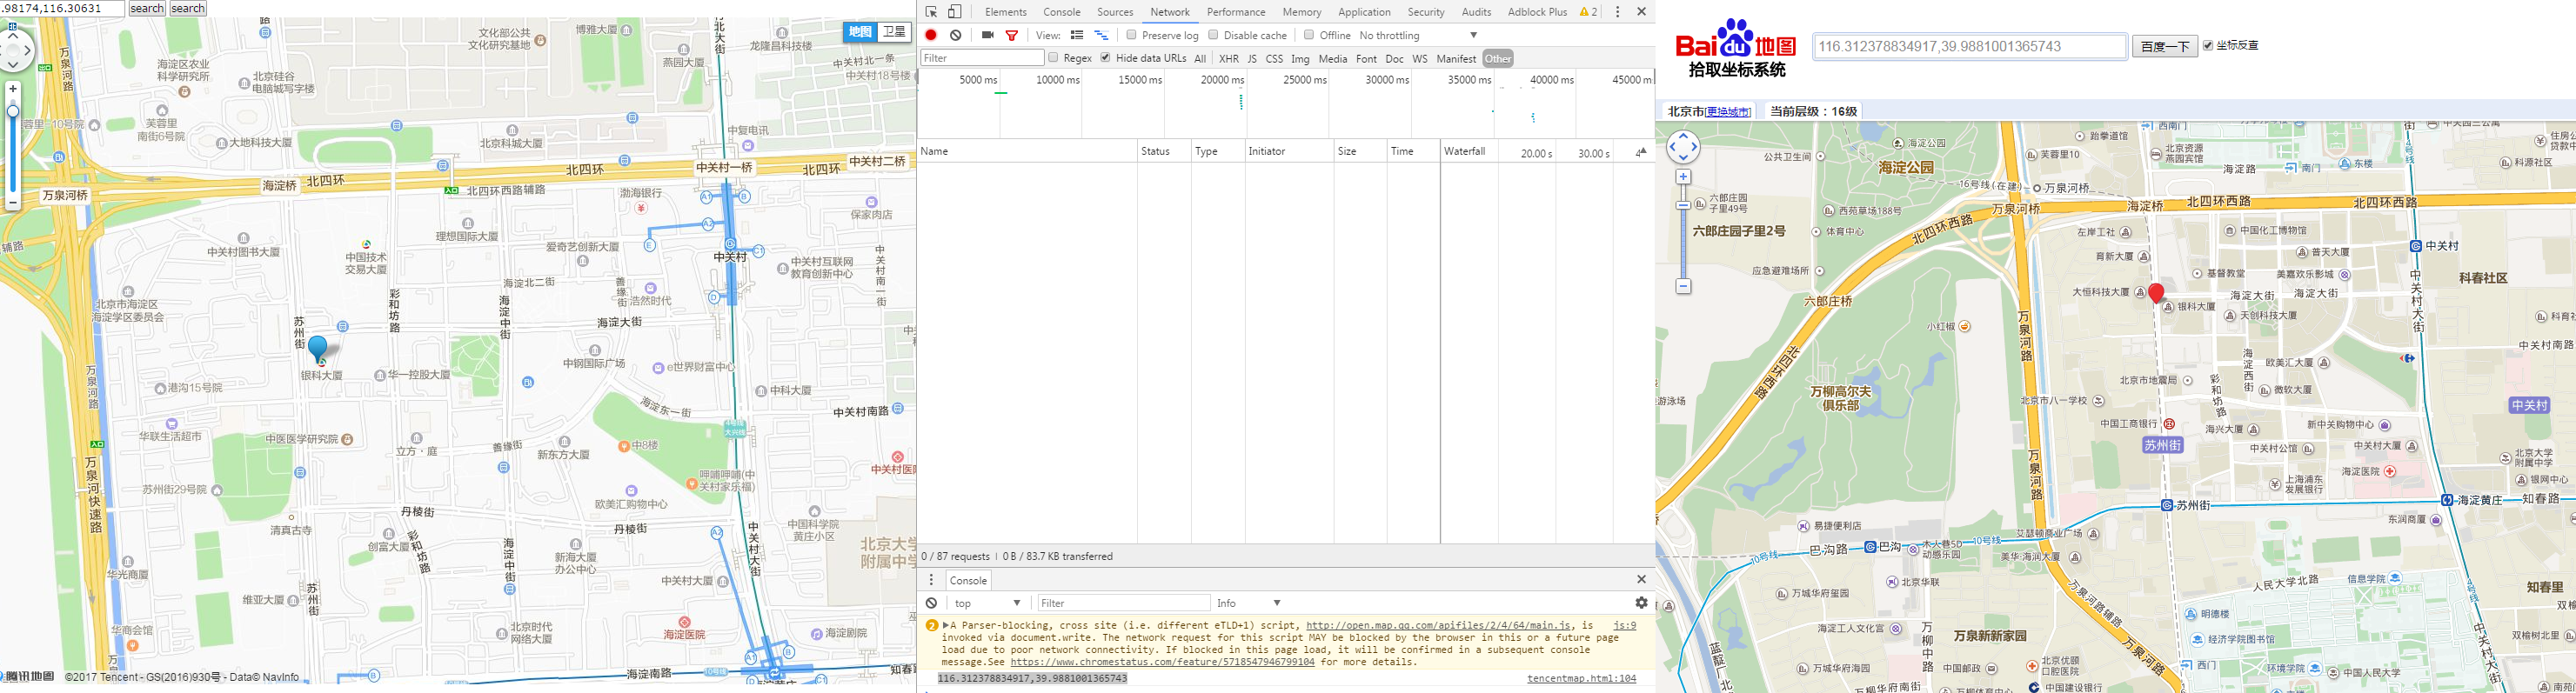Open tencentmap.html:104 source link

point(1582,678)
